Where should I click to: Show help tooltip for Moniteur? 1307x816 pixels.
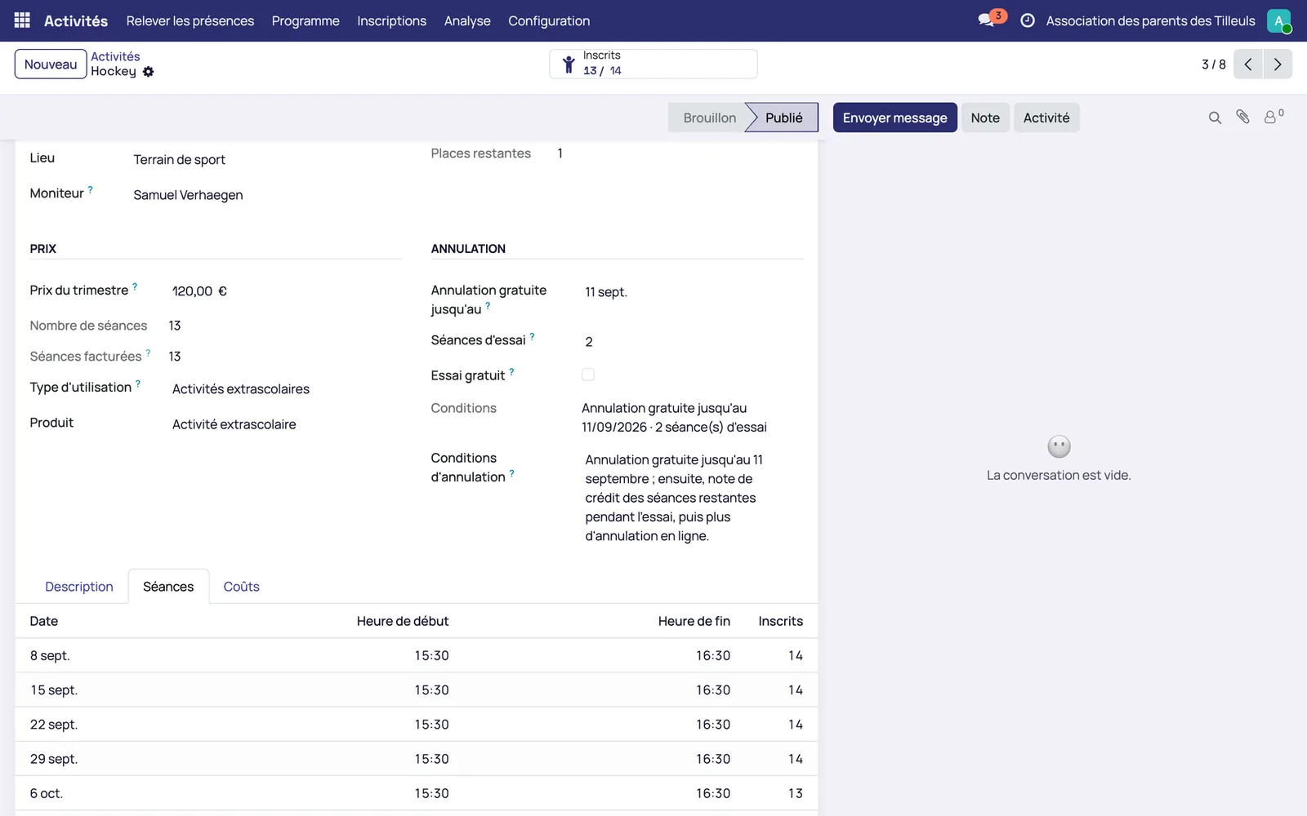point(90,189)
